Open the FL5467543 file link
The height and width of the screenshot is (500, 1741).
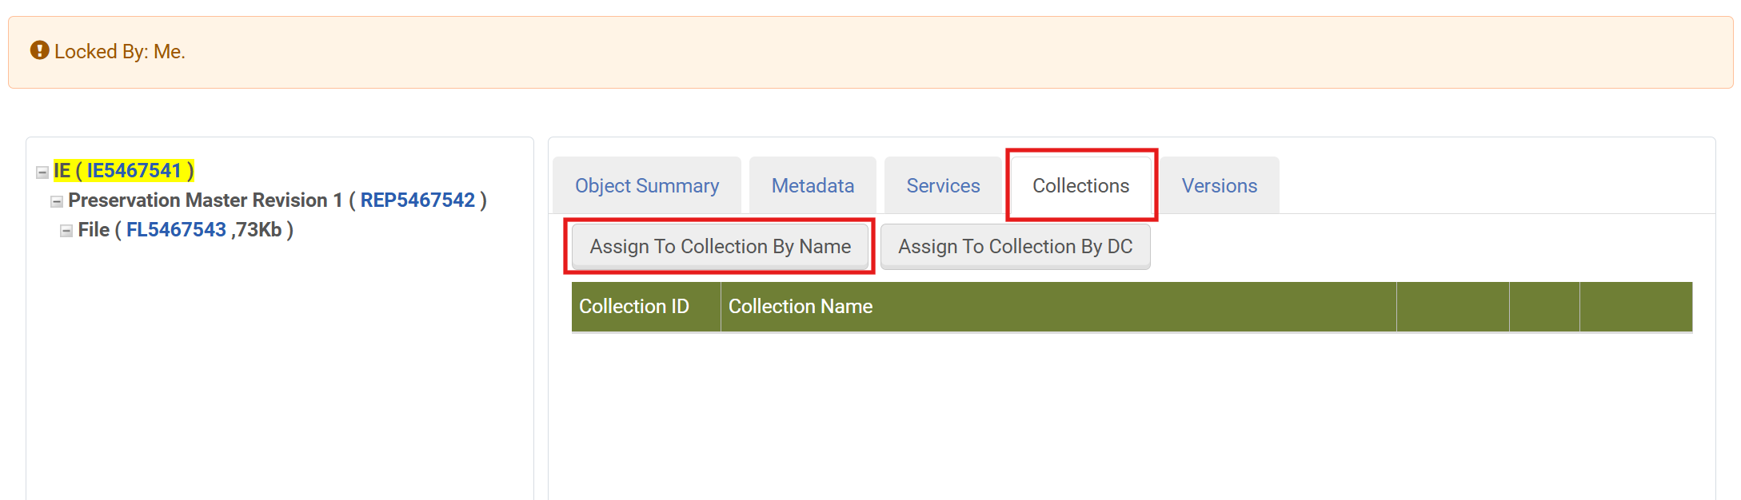[175, 229]
